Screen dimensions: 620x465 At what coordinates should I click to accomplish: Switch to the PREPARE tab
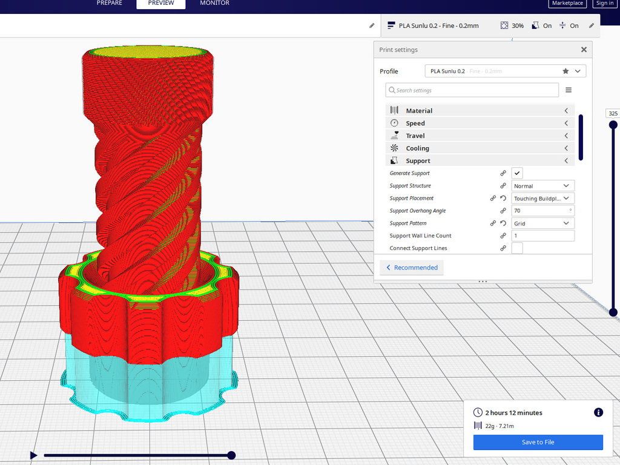click(x=109, y=3)
